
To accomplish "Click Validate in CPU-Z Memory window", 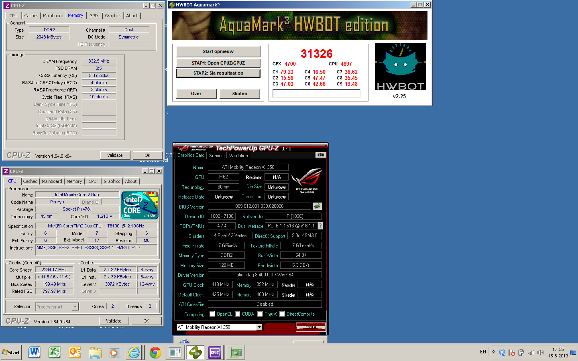I will tap(115, 155).
